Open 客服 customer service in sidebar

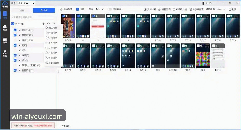coord(5,54)
